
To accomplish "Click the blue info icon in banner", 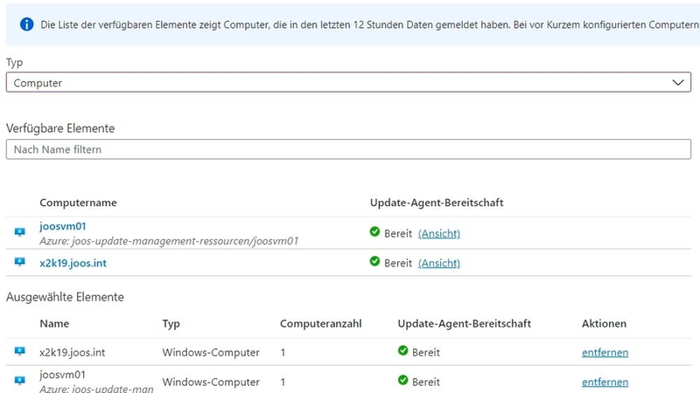I will tap(25, 24).
